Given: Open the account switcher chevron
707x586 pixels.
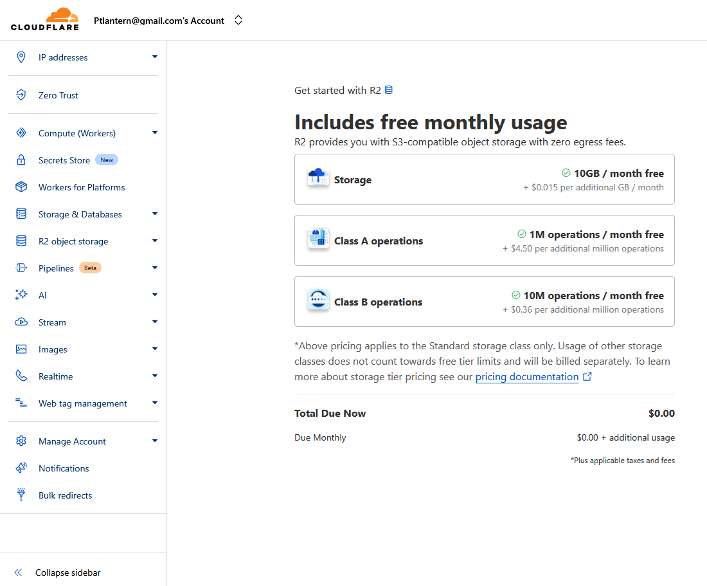Looking at the screenshot, I should pyautogui.click(x=238, y=21).
